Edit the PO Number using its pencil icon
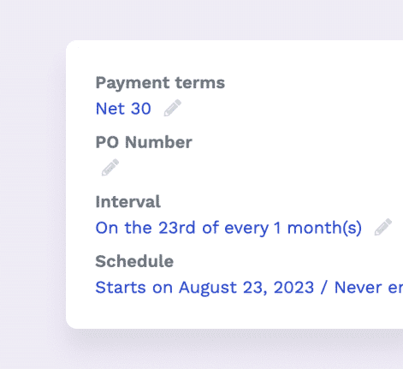 click(x=110, y=168)
